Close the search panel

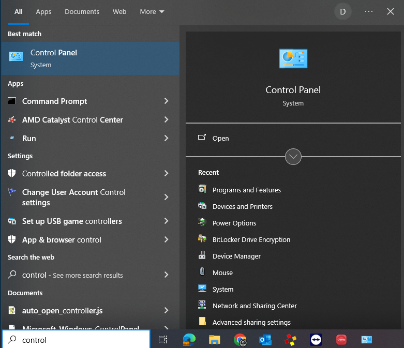pos(391,11)
